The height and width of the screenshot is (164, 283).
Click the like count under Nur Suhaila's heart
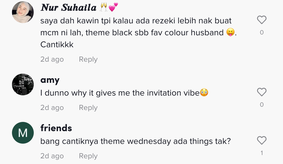(x=262, y=33)
